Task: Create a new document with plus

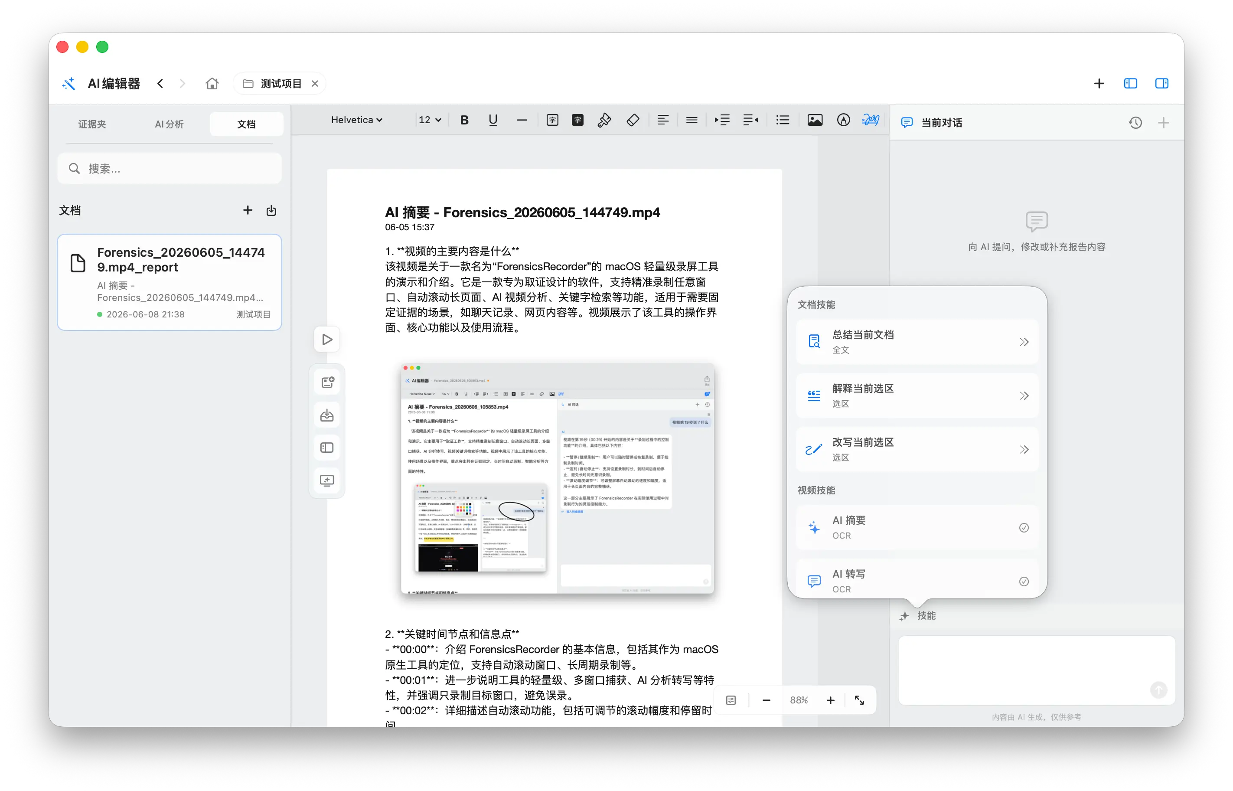Action: (x=248, y=210)
